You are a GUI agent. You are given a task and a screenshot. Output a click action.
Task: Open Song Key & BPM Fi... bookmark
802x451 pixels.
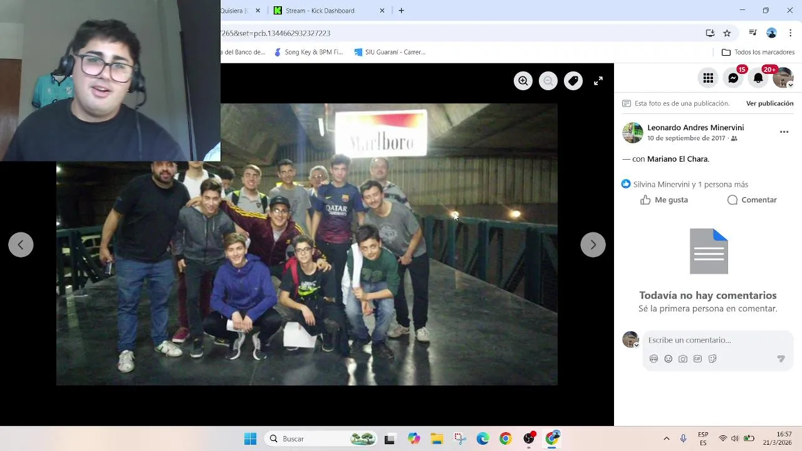coord(308,52)
